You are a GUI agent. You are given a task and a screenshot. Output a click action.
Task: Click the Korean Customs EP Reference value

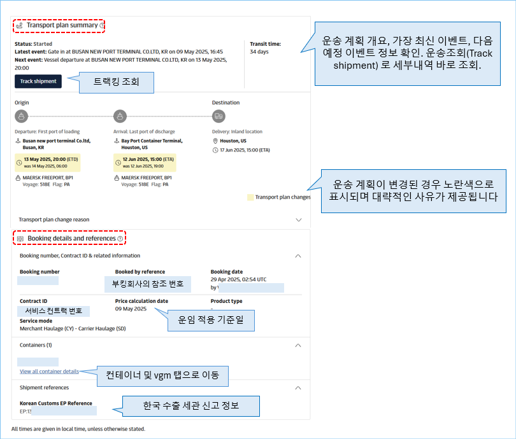coord(58,411)
